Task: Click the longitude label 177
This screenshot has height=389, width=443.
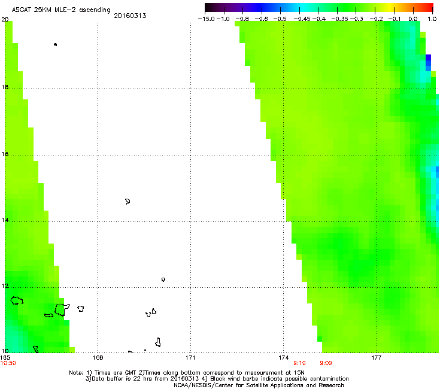Action: click(x=377, y=358)
